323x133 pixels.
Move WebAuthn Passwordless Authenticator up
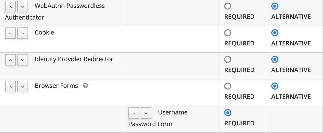[x=10, y=7]
